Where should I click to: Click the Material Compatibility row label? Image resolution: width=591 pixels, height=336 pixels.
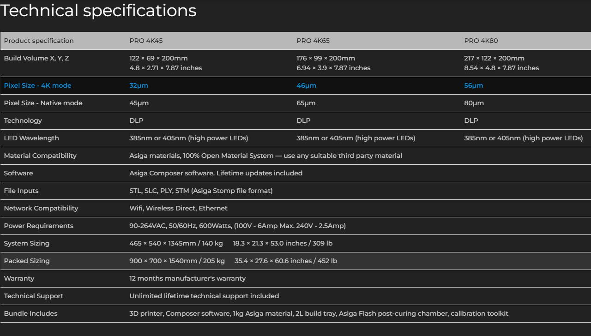[40, 156]
